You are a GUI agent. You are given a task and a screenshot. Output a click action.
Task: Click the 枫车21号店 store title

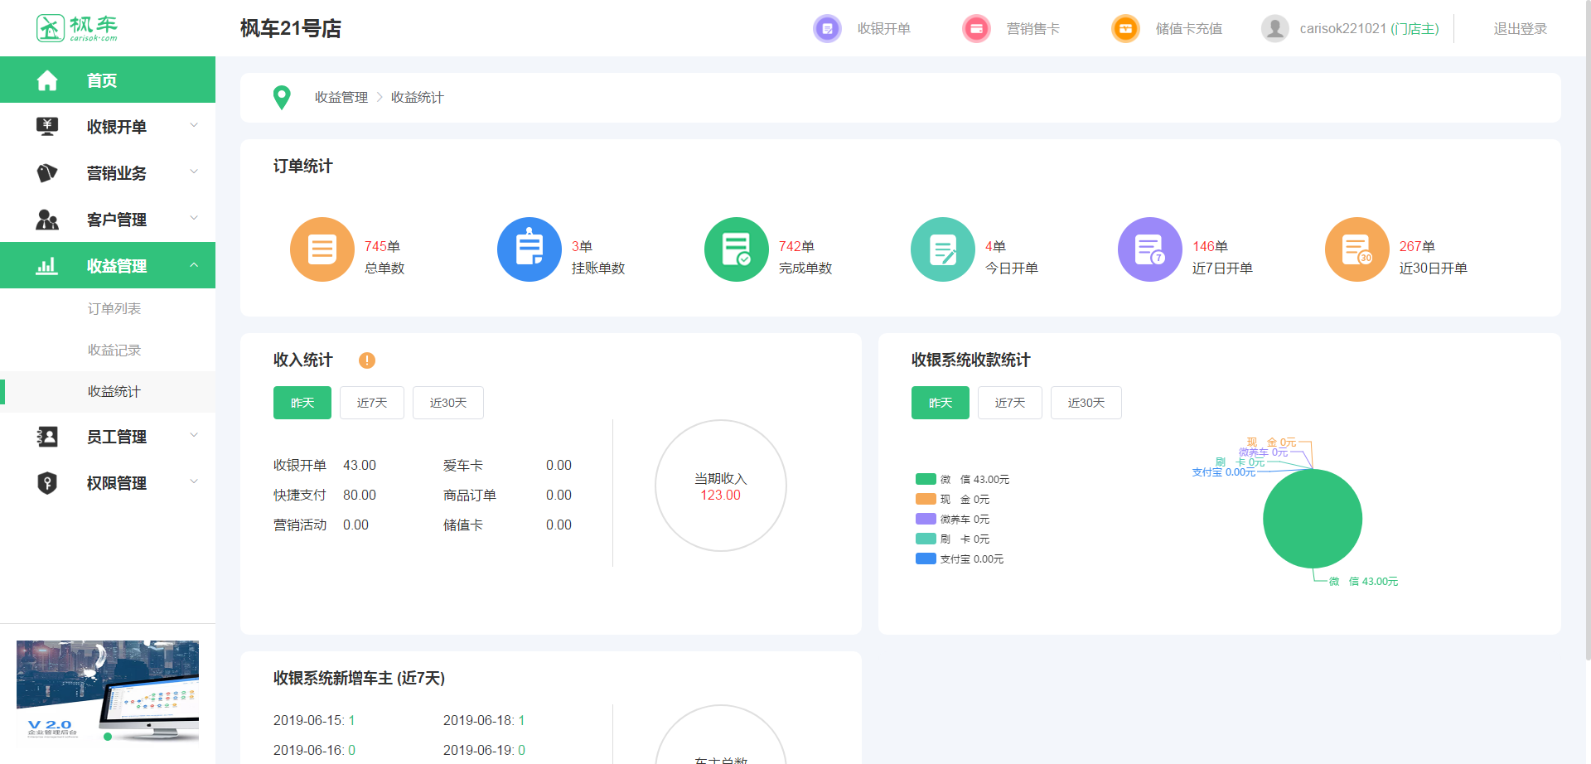tap(291, 29)
